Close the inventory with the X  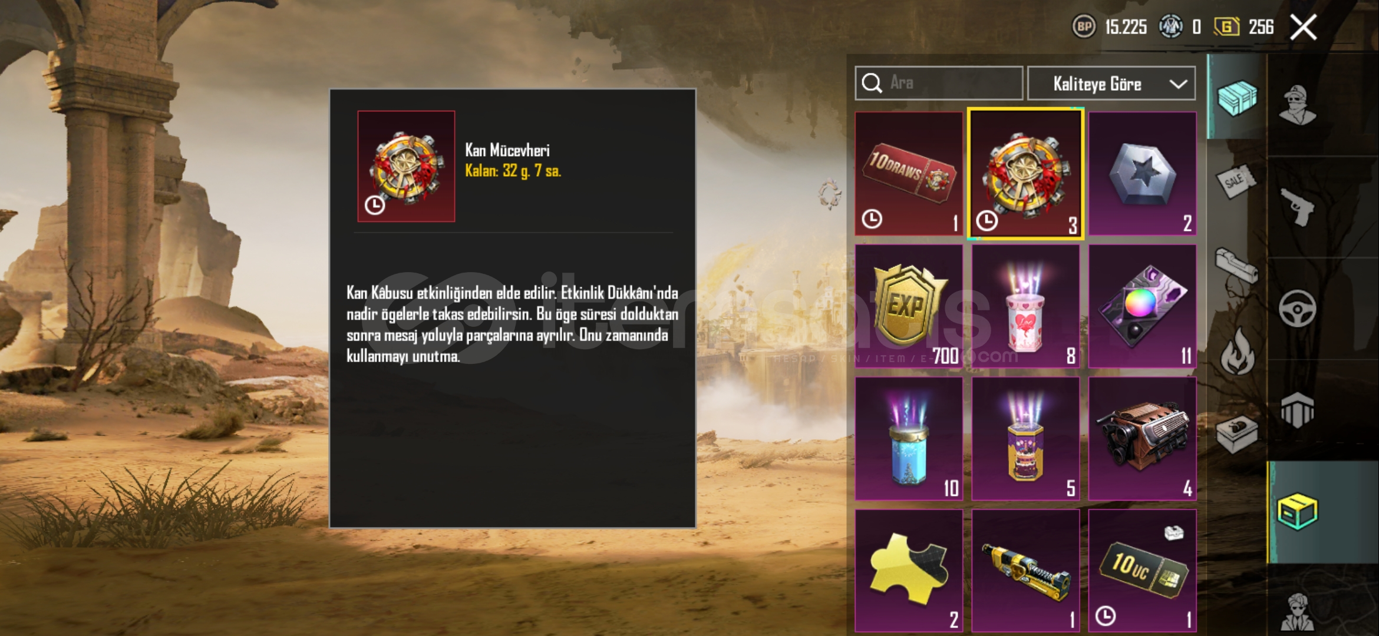(1304, 27)
